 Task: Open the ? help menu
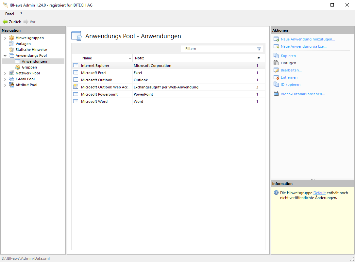click(21, 14)
